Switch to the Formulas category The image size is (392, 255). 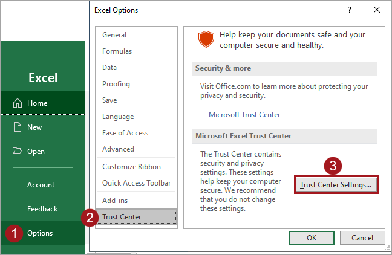(117, 51)
